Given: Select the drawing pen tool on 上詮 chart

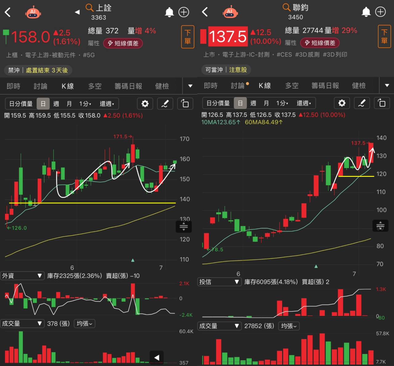Looking at the screenshot, I should tap(165, 104).
